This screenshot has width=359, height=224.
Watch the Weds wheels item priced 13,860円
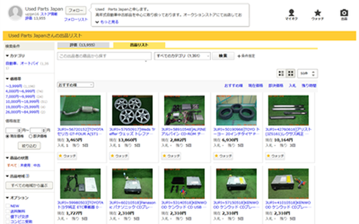pyautogui.click(x=119, y=156)
